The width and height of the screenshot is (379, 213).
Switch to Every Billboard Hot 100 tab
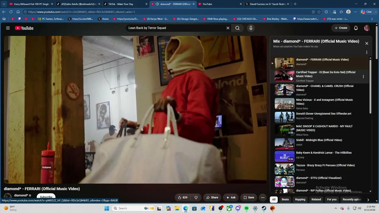(31, 4)
